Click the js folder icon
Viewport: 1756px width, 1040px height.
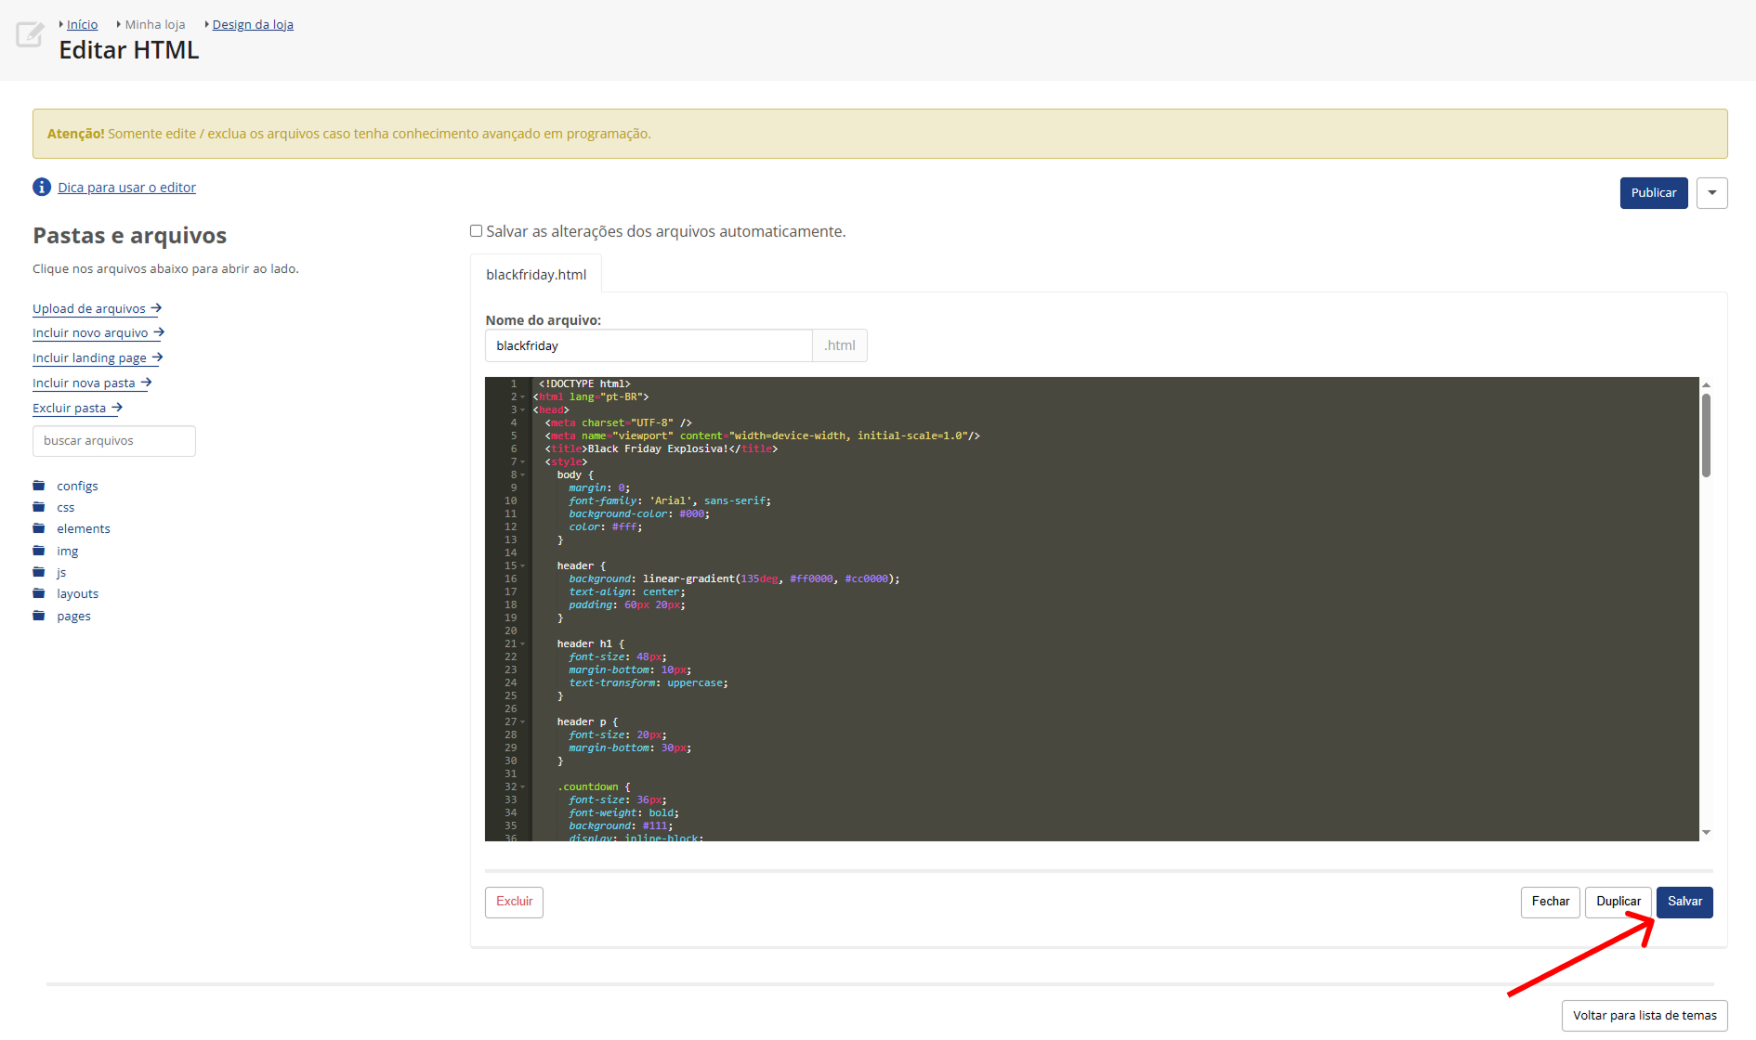[x=39, y=571]
